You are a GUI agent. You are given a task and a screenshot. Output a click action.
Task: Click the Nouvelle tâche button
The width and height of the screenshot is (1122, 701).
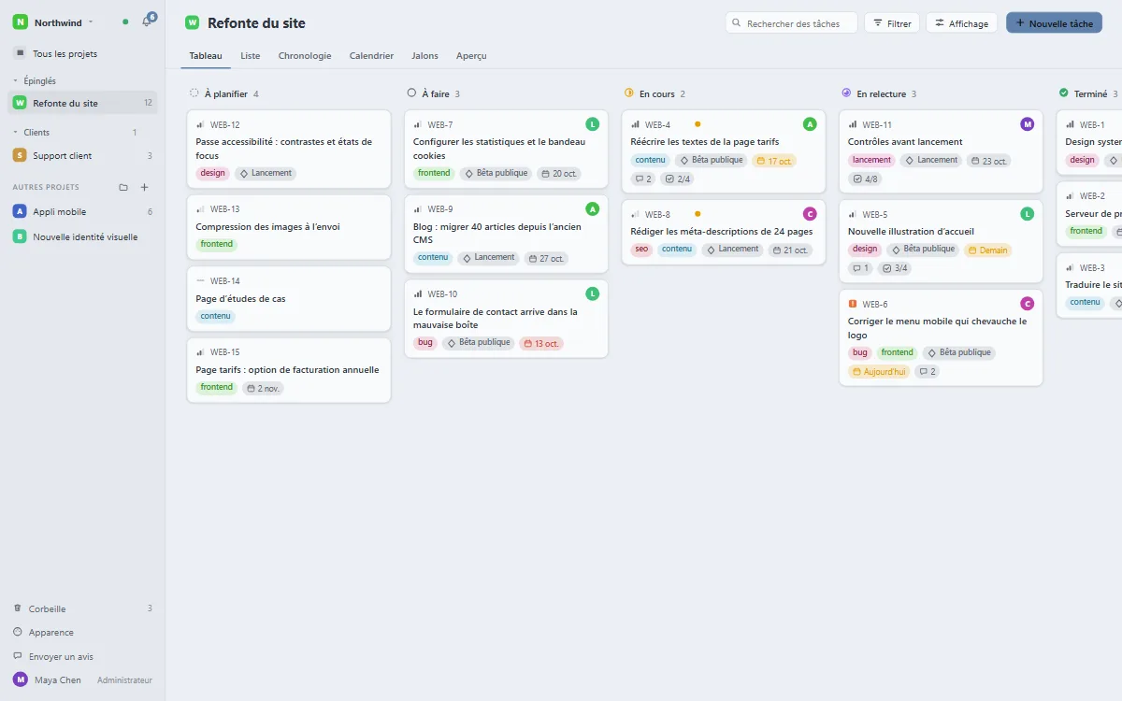click(1054, 23)
